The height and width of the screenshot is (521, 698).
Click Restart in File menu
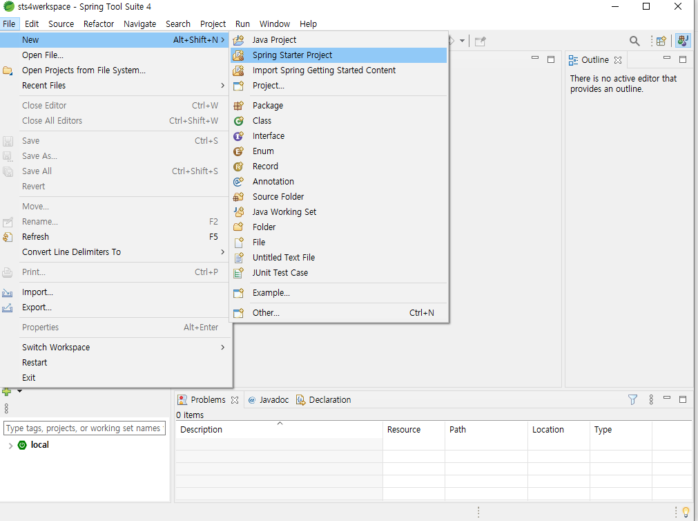coord(115,363)
